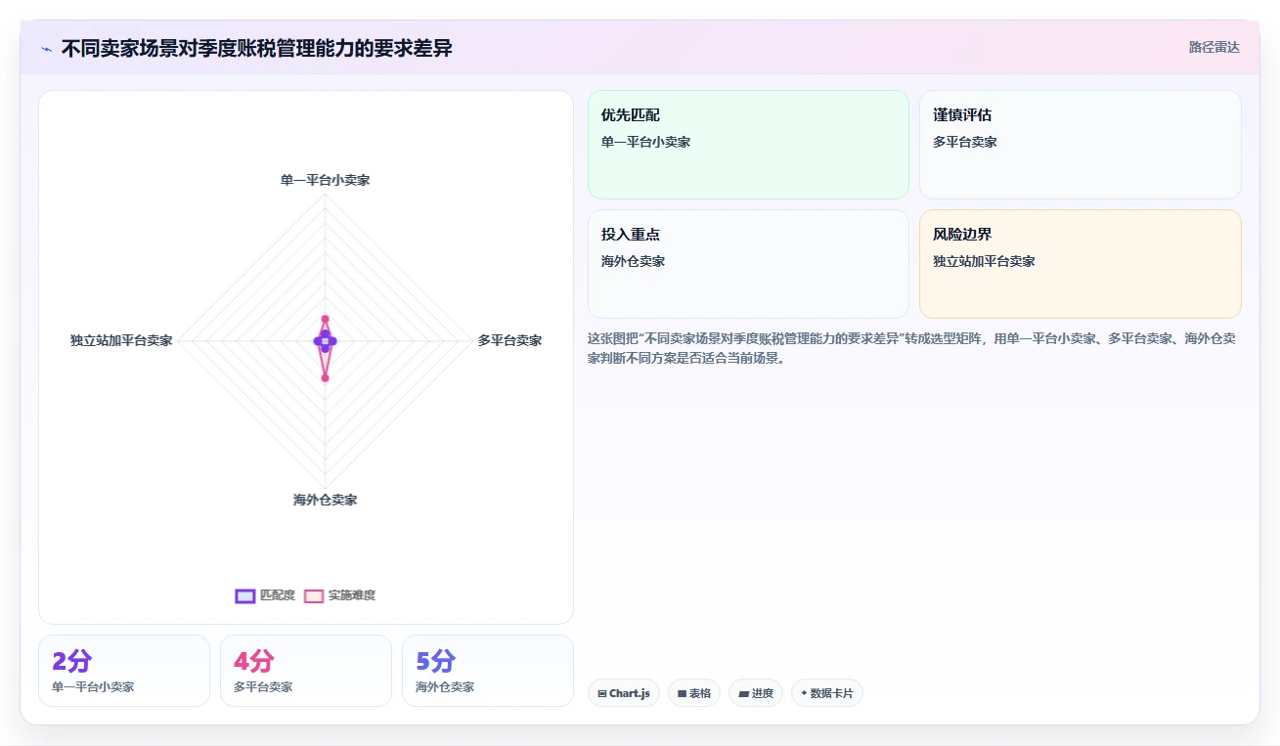
Task: Click 海外仓卖家 in the 投入重点 card
Action: click(633, 261)
